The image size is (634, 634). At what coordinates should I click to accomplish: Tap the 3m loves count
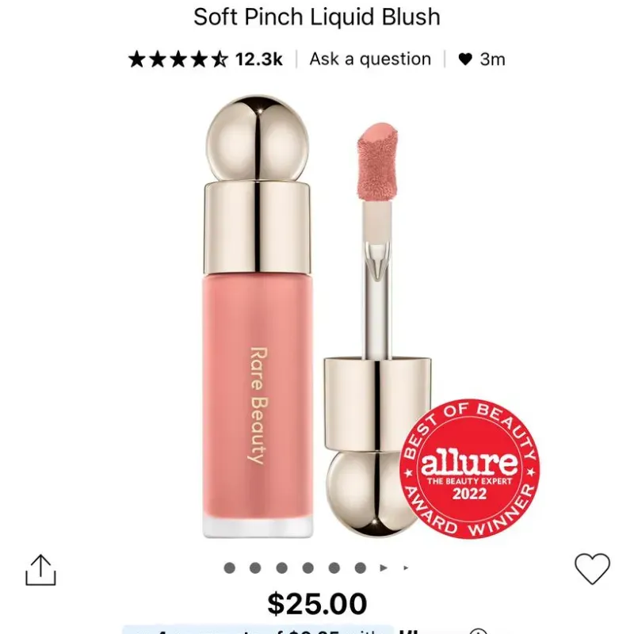(x=492, y=59)
